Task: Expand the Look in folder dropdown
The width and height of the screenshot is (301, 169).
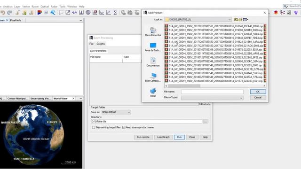Action: 230,20
